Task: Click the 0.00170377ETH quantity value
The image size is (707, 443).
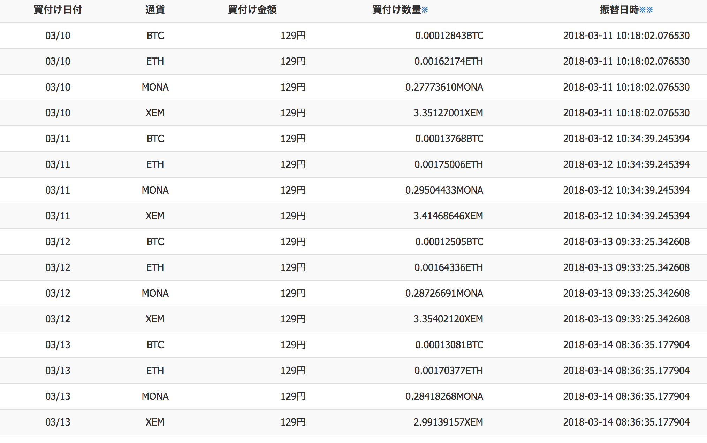Action: [x=449, y=371]
